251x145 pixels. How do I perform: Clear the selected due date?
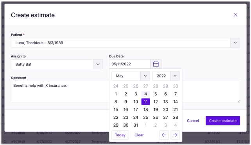(x=139, y=135)
